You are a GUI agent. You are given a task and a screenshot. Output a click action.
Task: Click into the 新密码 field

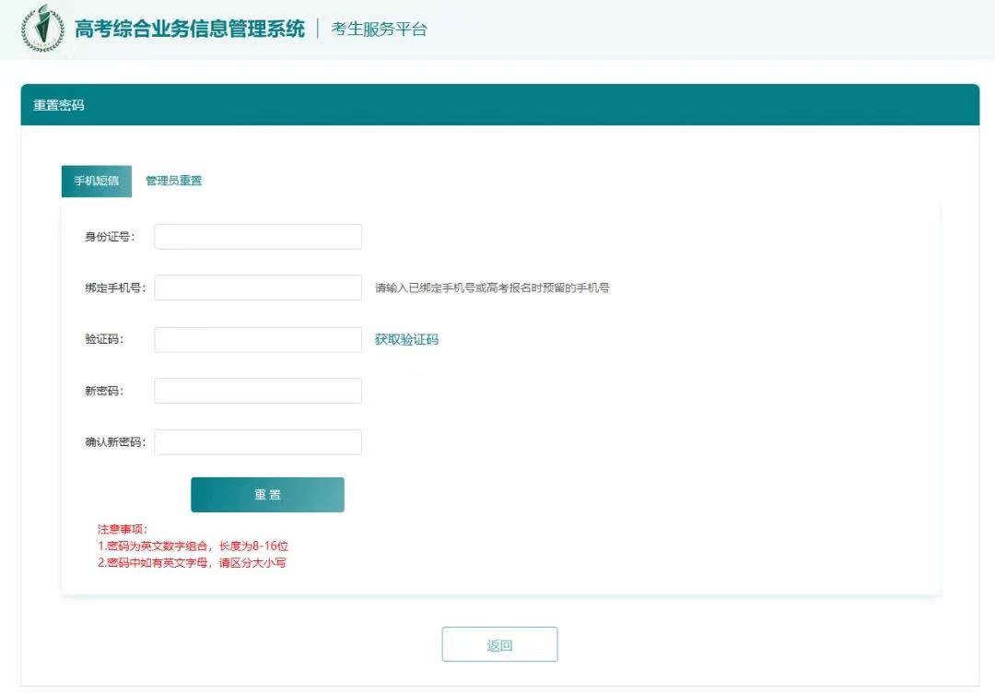(258, 391)
